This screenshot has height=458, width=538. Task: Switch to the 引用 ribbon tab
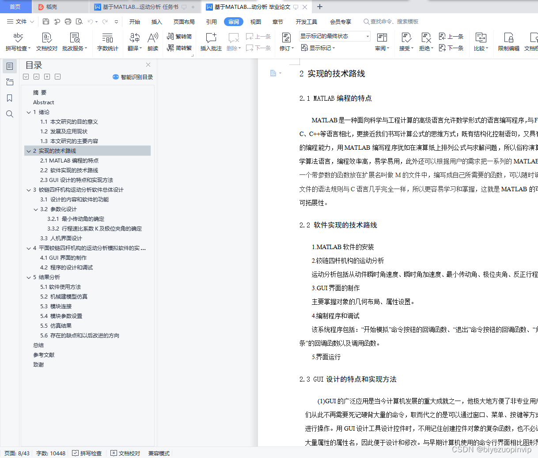(x=212, y=22)
